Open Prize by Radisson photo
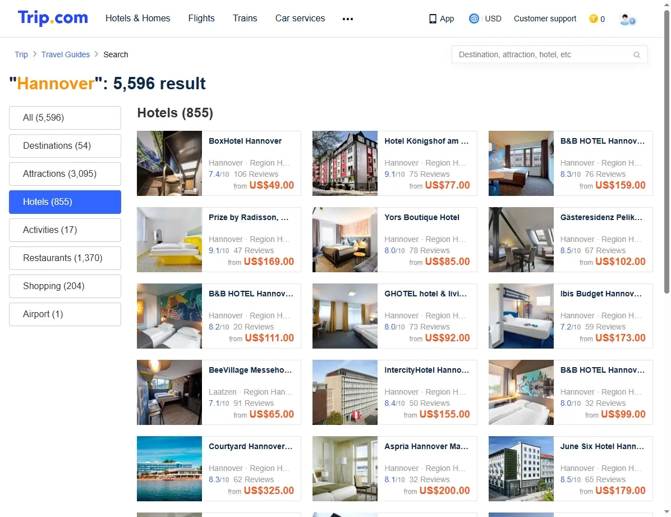 point(169,240)
